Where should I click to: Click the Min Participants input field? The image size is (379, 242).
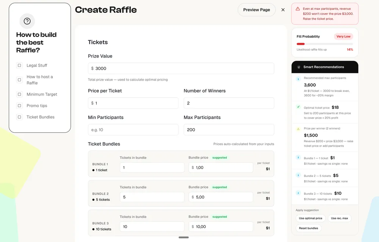(x=133, y=130)
